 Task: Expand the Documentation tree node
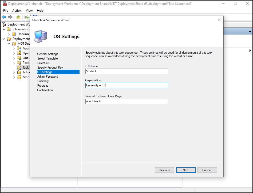click(x=9, y=34)
